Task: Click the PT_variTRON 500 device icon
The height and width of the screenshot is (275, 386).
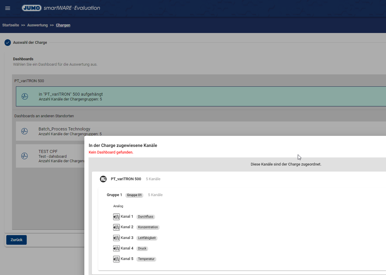Action: pos(103,179)
